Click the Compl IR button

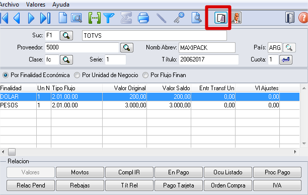click(x=129, y=172)
